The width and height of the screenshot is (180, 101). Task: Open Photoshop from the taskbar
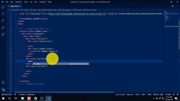42,98
